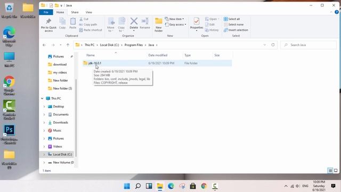This screenshot has width=341, height=192.
Task: Switch to the Share ribbon tab
Action: click(x=75, y=12)
